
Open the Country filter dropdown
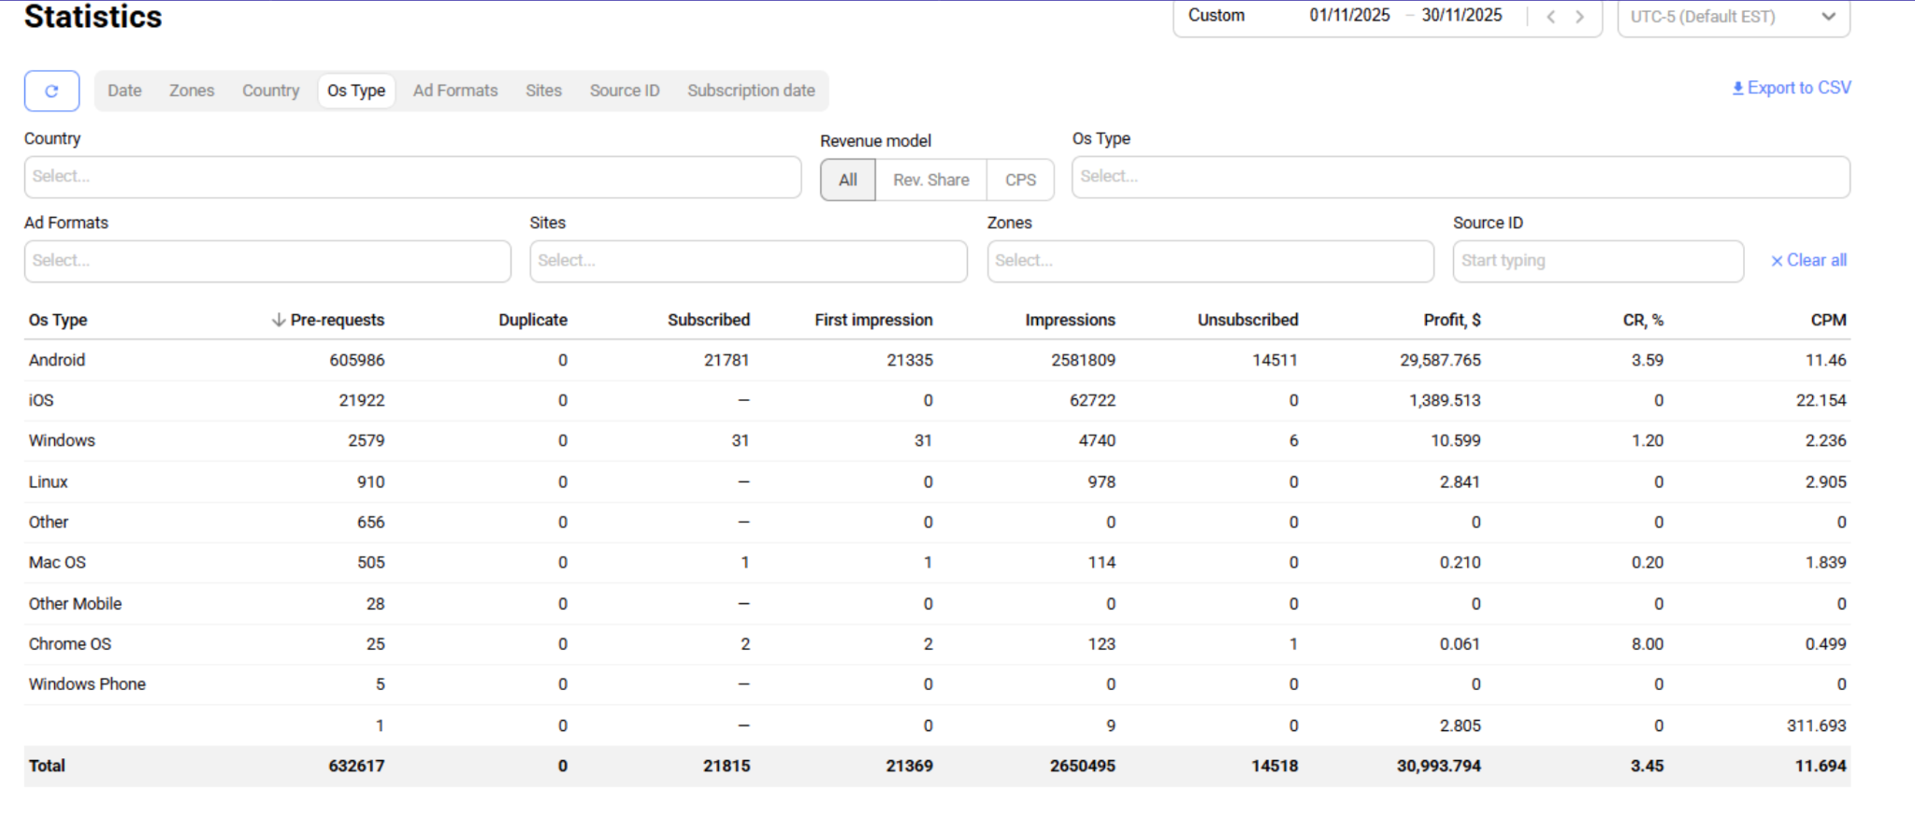point(412,177)
